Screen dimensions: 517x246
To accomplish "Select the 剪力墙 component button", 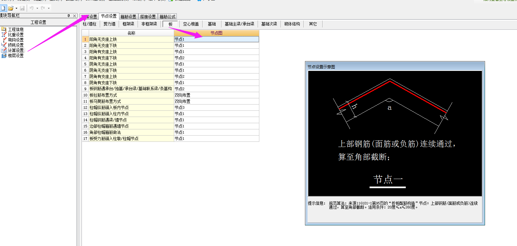I will (x=110, y=24).
